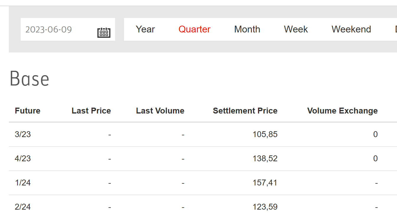Open the Week tab

296,29
